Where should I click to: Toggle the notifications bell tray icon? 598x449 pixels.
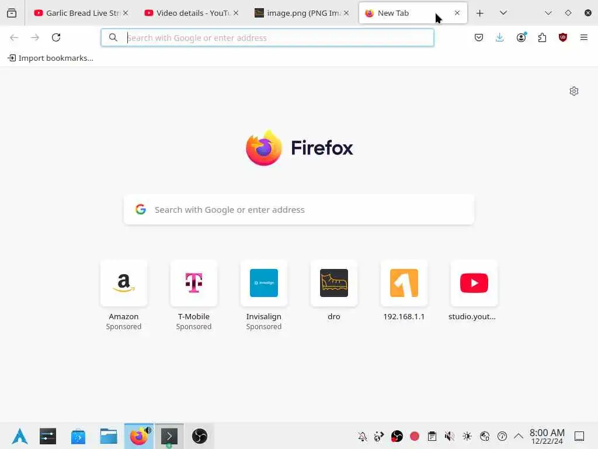point(362,436)
